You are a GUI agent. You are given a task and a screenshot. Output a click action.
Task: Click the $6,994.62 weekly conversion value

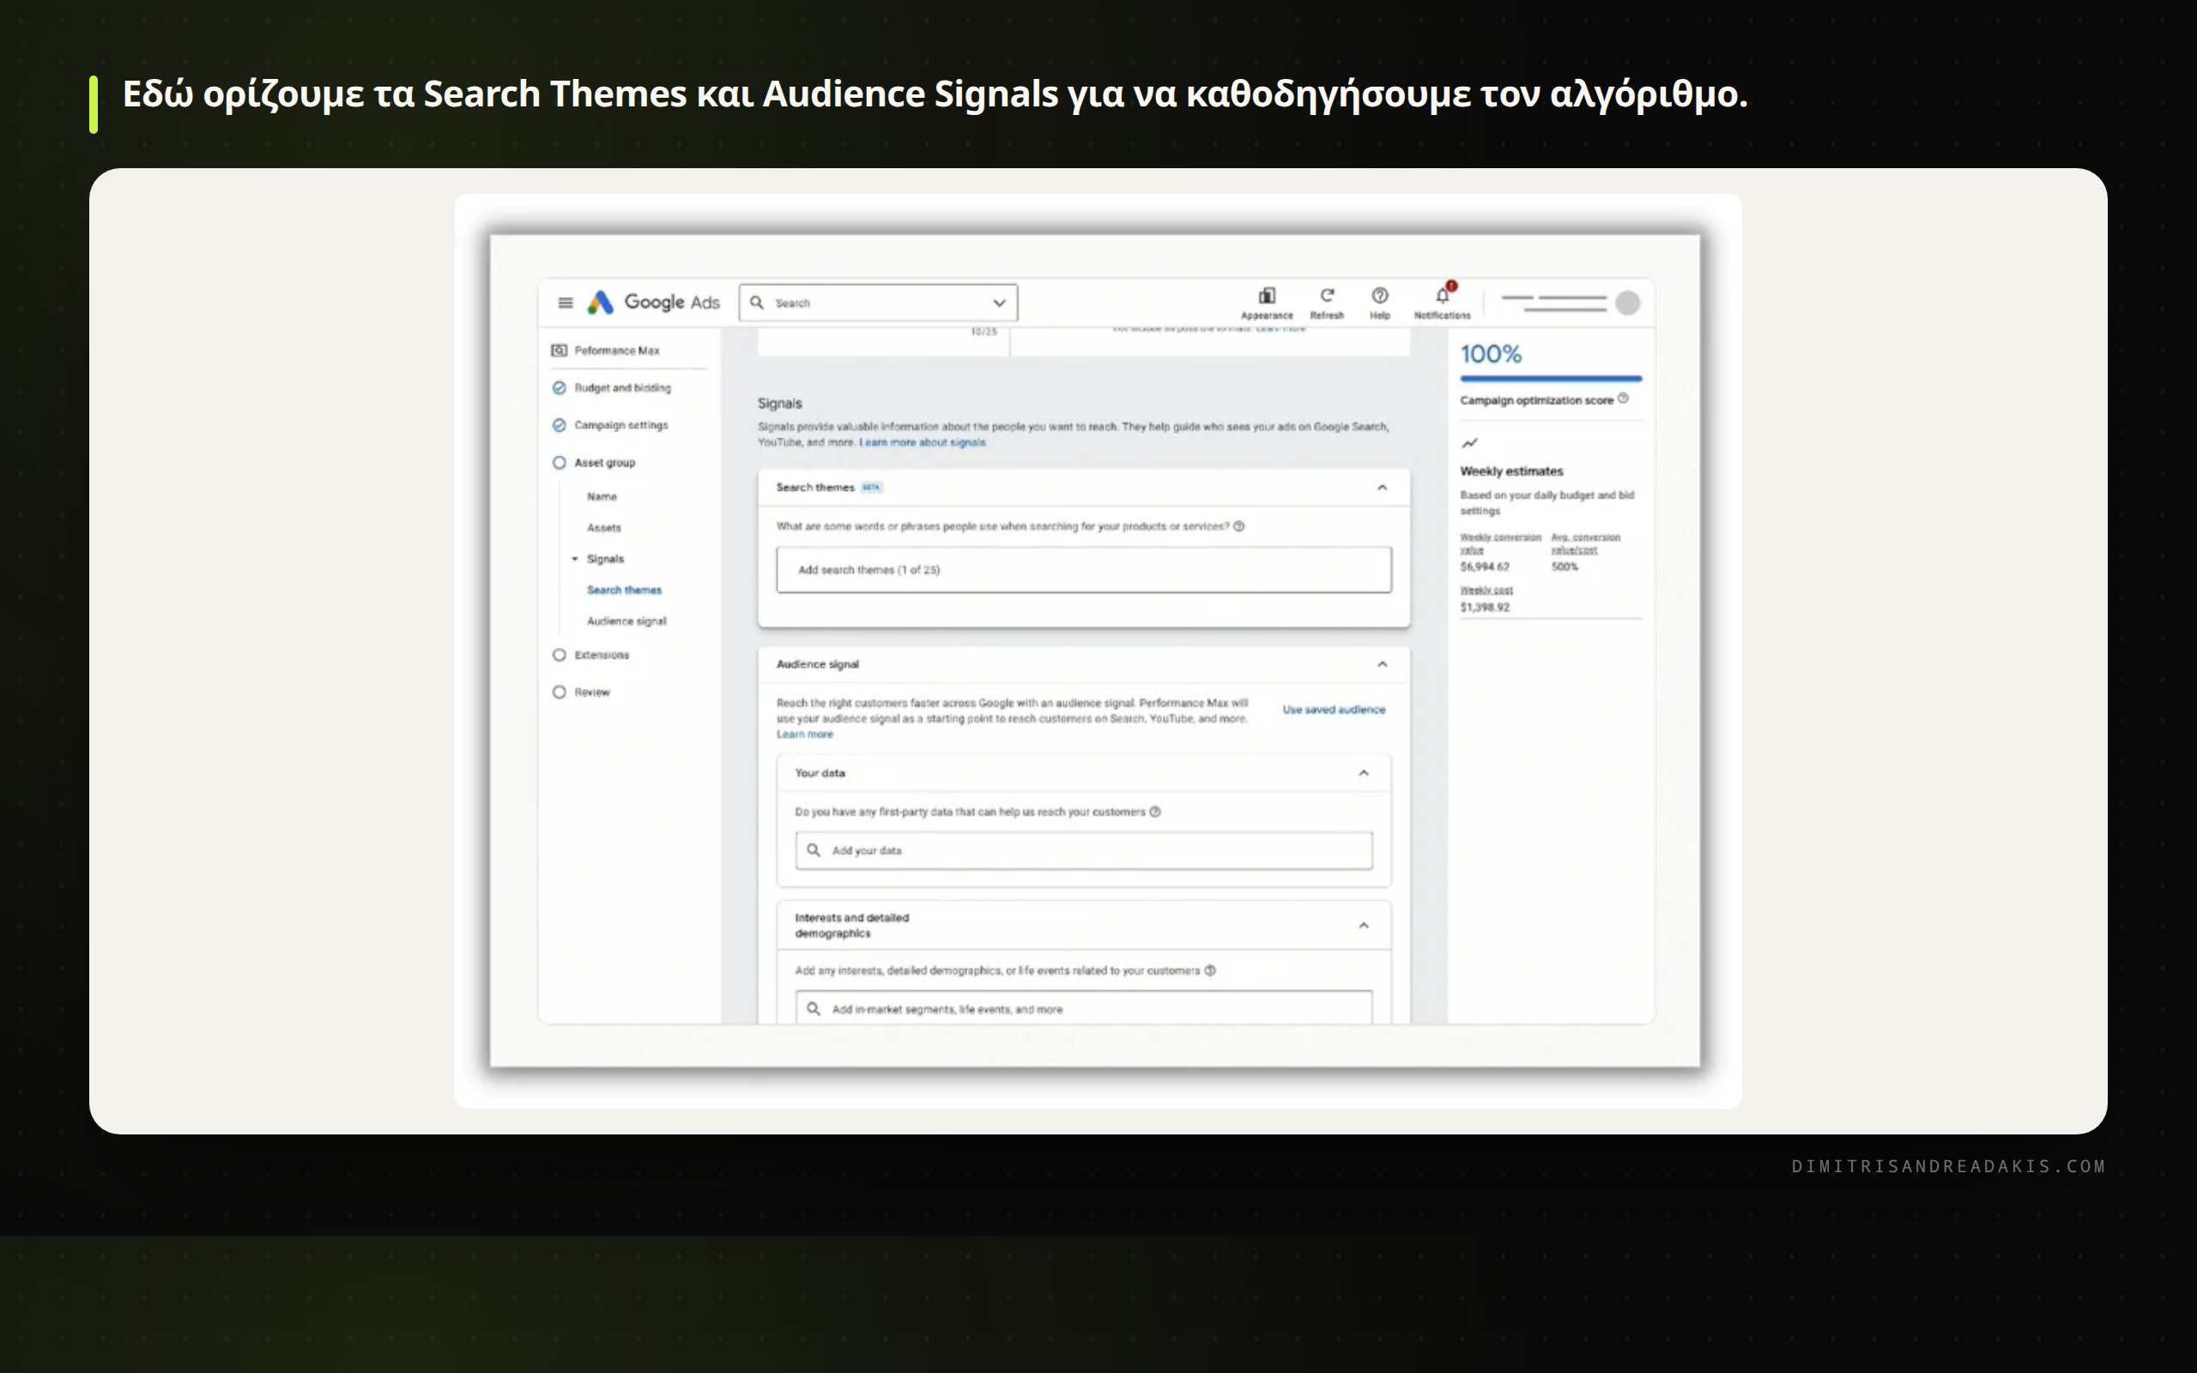tap(1485, 566)
